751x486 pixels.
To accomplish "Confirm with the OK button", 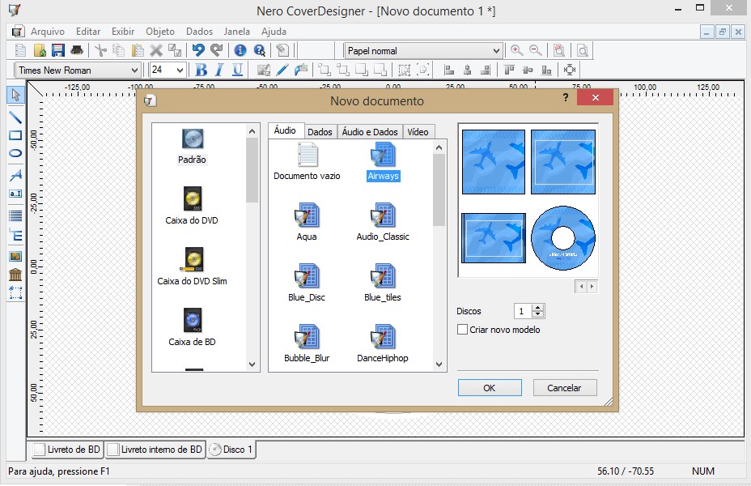I will 490,388.
